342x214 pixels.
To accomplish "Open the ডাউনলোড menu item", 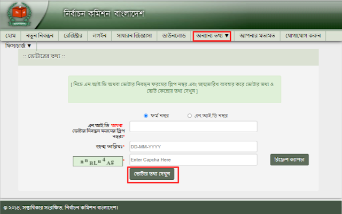I will [x=174, y=36].
